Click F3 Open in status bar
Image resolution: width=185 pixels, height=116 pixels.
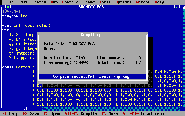[52, 114]
